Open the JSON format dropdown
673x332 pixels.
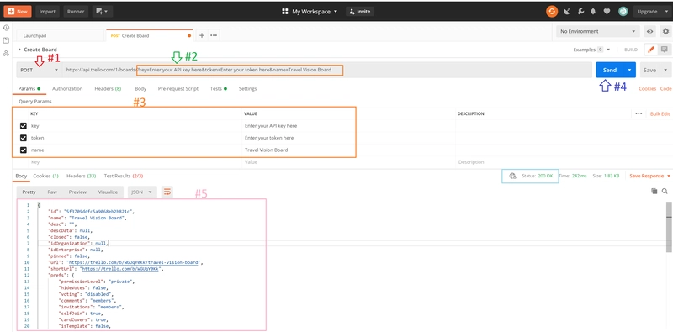[142, 192]
